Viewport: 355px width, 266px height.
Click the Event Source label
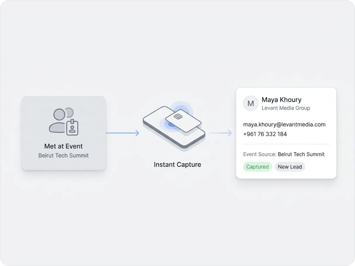259,154
